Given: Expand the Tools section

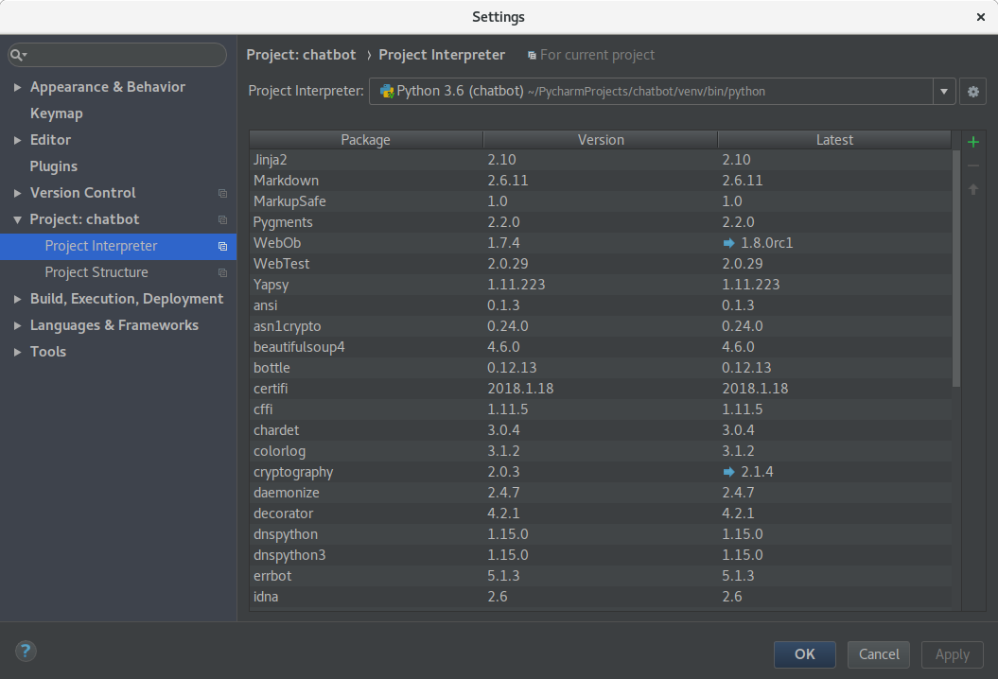Looking at the screenshot, I should coord(17,352).
